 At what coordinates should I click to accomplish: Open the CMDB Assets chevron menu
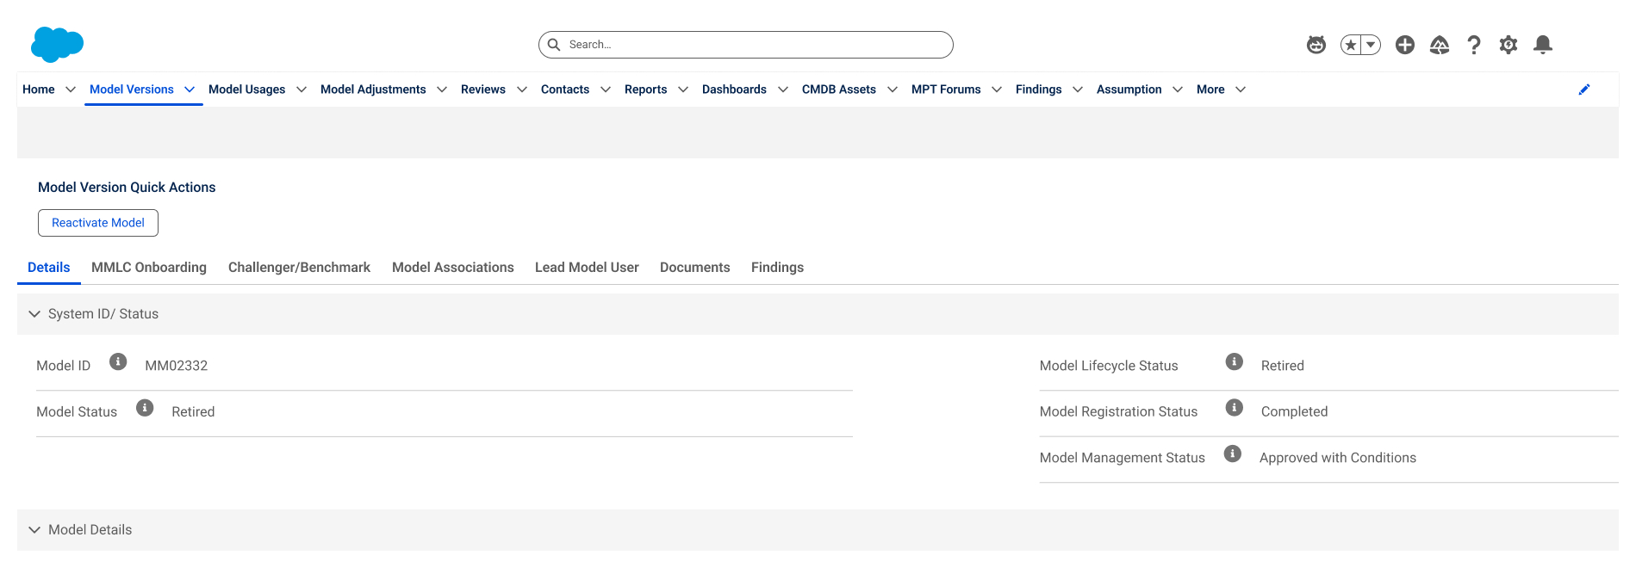coord(893,90)
